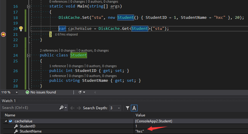
Task: Click the Watch 1 panel title
Action: (x=9, y=101)
